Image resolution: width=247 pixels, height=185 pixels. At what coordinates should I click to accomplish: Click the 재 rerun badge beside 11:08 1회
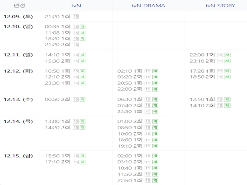click(x=82, y=33)
